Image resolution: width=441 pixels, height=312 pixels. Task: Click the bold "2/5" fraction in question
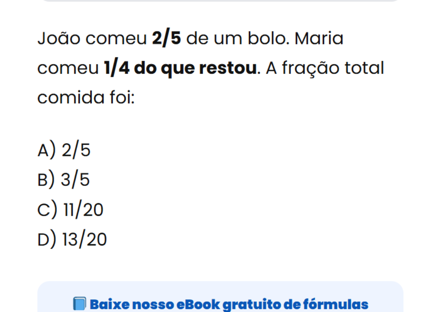(x=167, y=39)
